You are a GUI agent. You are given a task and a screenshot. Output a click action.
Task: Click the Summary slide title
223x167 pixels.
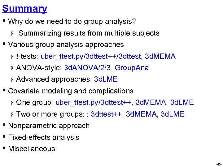(x=25, y=8)
